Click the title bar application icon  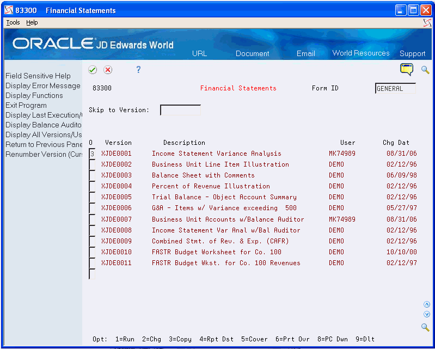pos(9,10)
